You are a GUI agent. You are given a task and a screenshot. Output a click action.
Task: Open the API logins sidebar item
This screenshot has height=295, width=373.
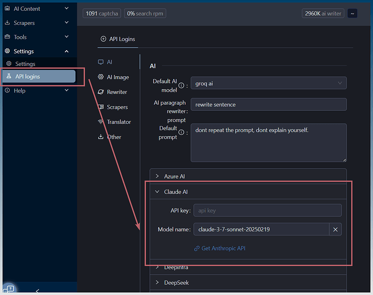click(x=40, y=76)
